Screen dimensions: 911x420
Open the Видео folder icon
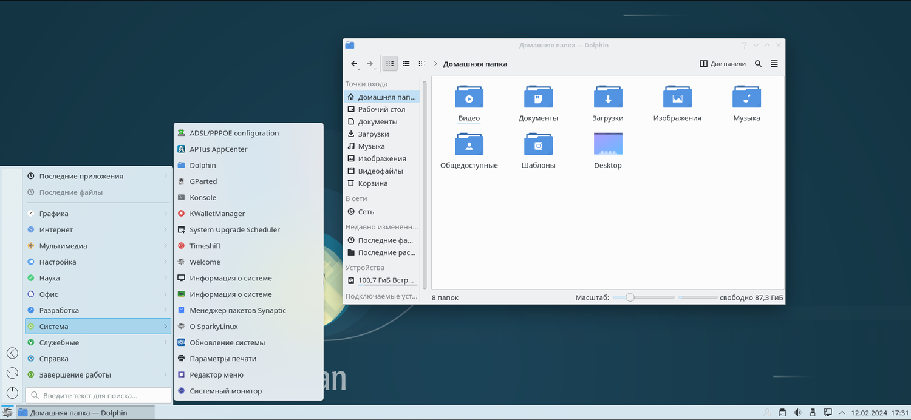pos(469,98)
